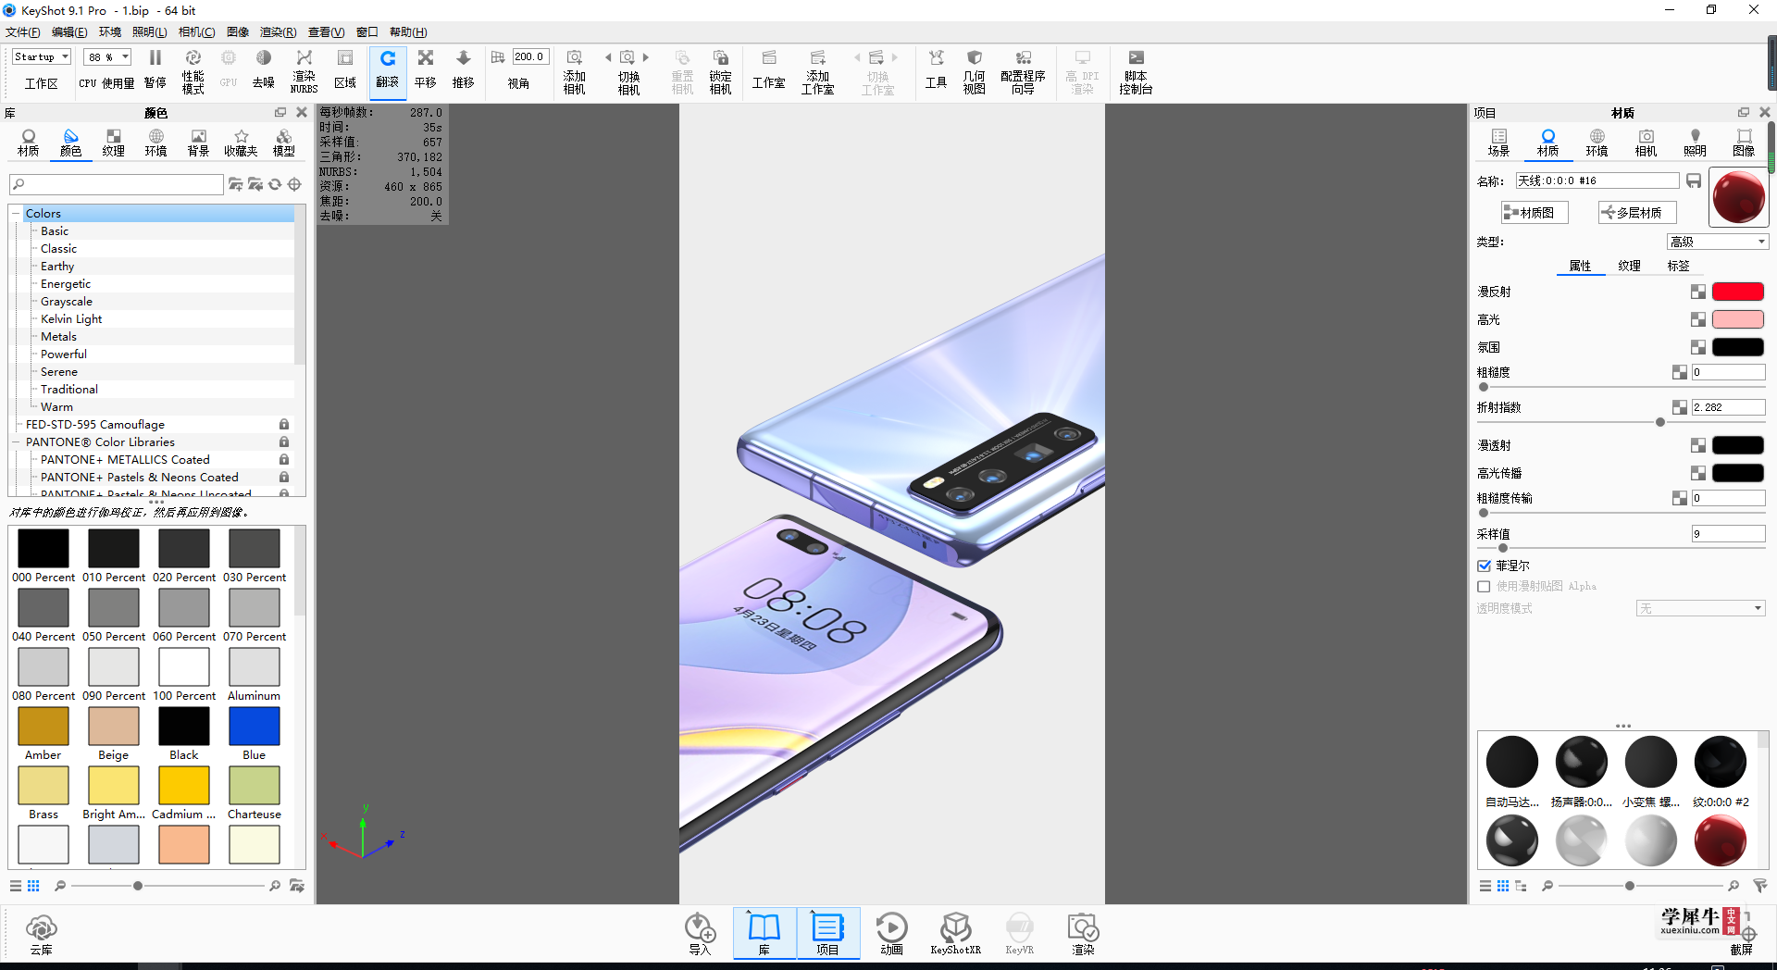1777x970 pixels.
Task: Switch to material 纹理 sub-tab
Action: click(x=1629, y=266)
